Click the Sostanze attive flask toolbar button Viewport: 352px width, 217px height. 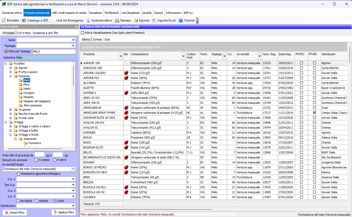click(x=99, y=20)
